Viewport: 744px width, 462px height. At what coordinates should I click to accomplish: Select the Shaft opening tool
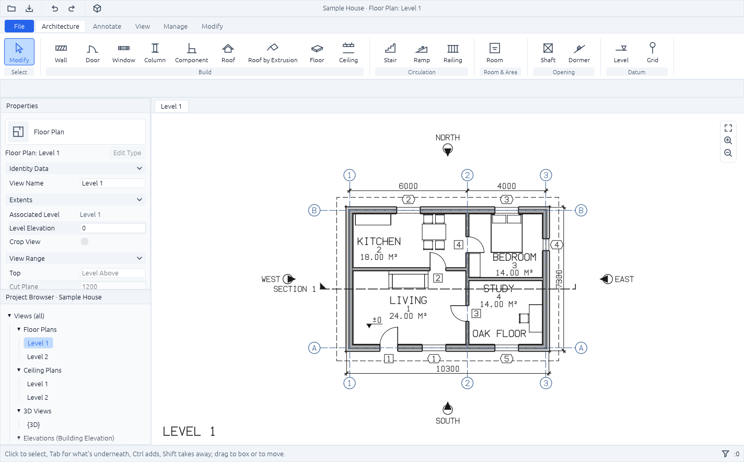[x=548, y=52]
